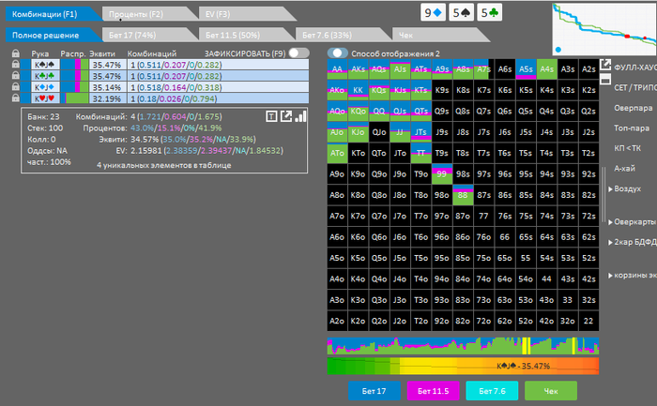Image resolution: width=657 pixels, height=406 pixels.
Task: Click the 35.14% equity value
Action: [107, 87]
